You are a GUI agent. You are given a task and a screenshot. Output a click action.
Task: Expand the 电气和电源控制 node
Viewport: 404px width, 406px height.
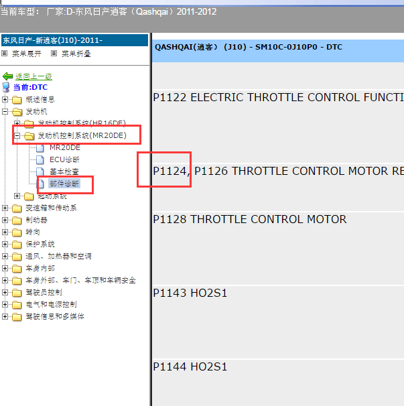(x=5, y=304)
